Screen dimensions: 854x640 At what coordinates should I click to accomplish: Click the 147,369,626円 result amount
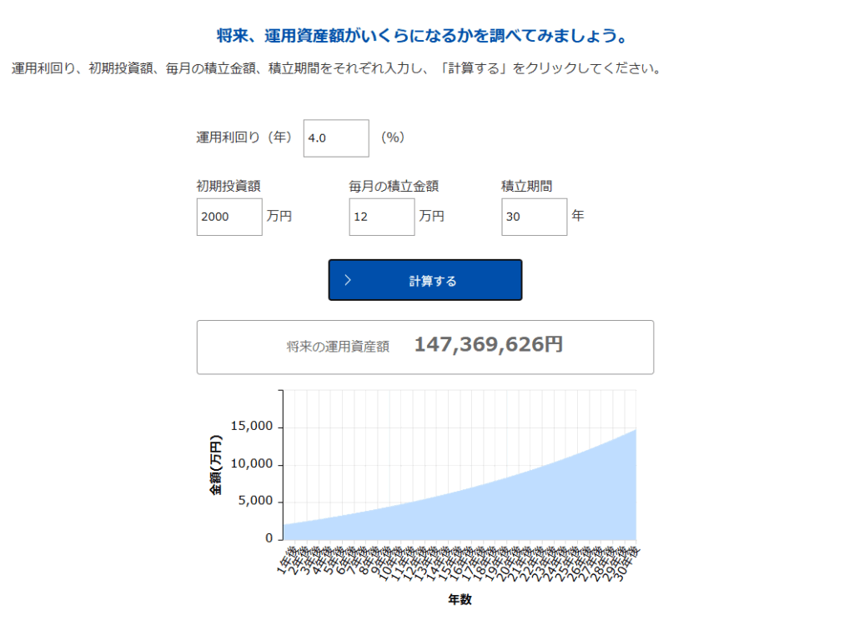[x=488, y=345]
